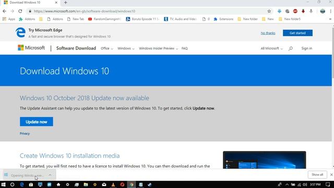334x188 pixels.
Task: Open the TV, Audio and Video bookmark
Action: click(x=180, y=19)
